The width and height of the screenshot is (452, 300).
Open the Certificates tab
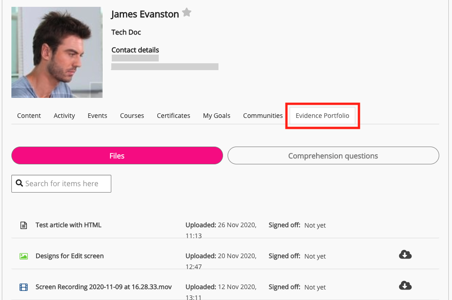(173, 116)
